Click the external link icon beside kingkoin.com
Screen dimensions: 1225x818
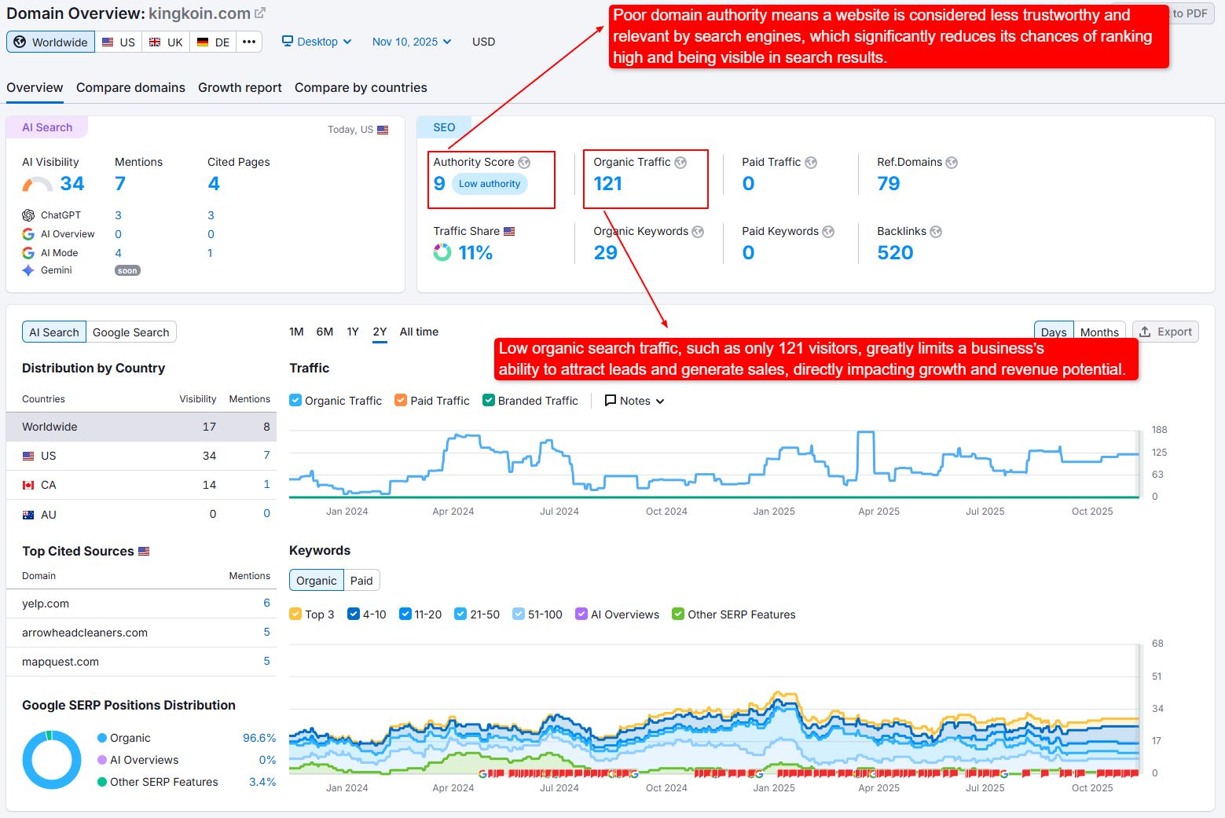click(x=260, y=13)
